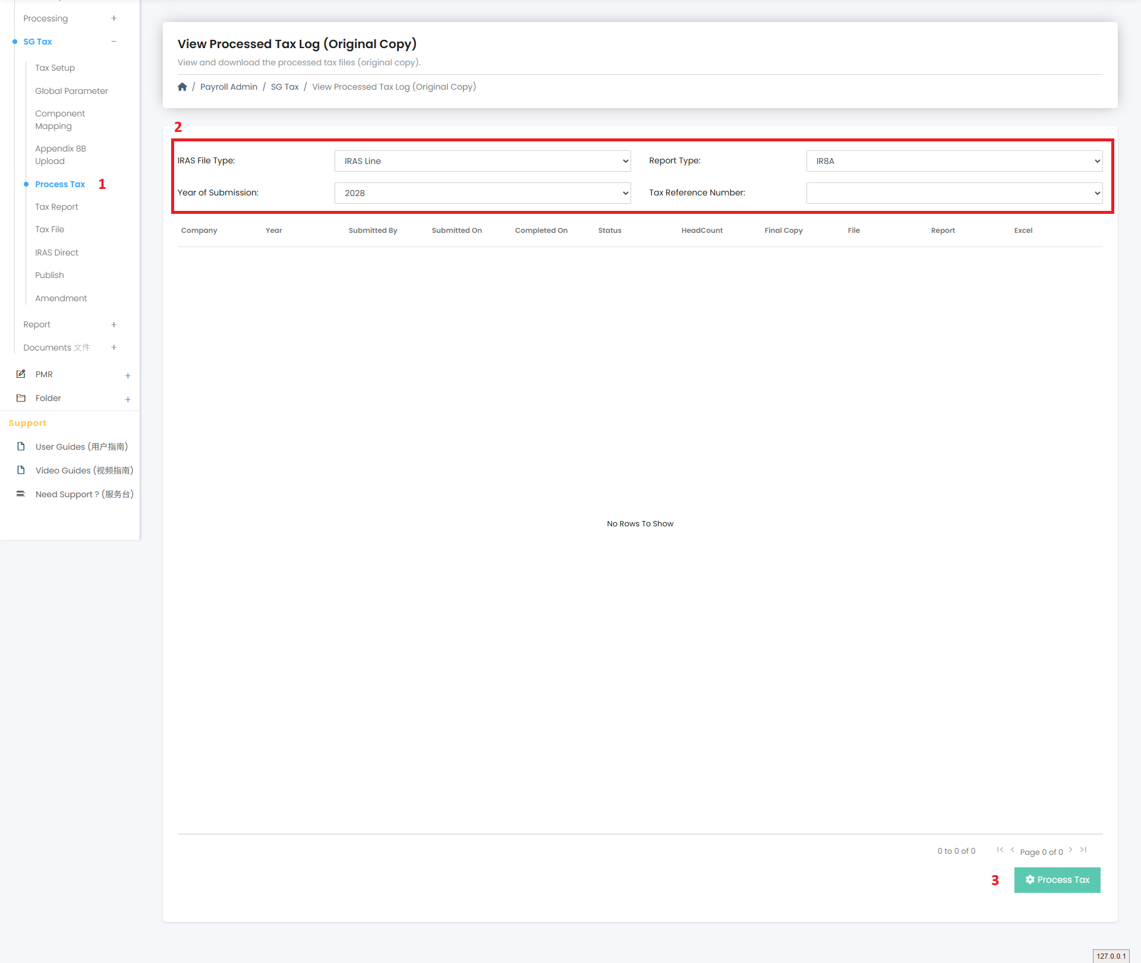Viewport: 1141px width, 963px height.
Task: Go to last page arrow icon
Action: pos(1083,850)
